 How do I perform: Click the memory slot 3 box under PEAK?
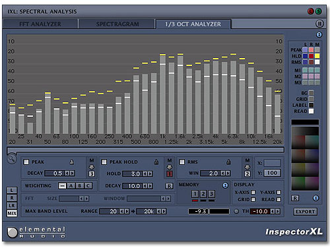(x=92, y=174)
